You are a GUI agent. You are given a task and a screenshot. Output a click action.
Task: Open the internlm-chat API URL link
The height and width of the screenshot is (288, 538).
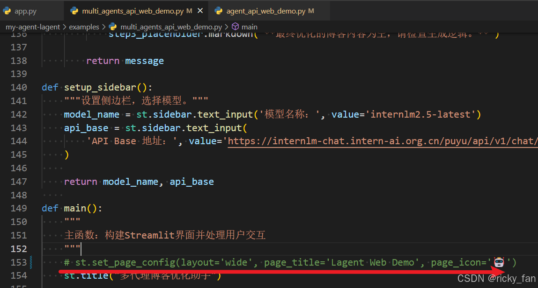382,141
